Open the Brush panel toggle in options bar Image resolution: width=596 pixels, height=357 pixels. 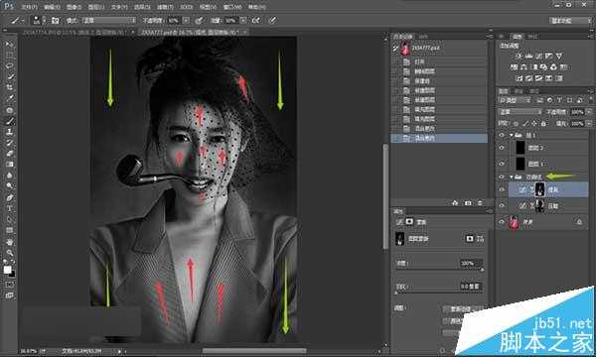(x=55, y=20)
